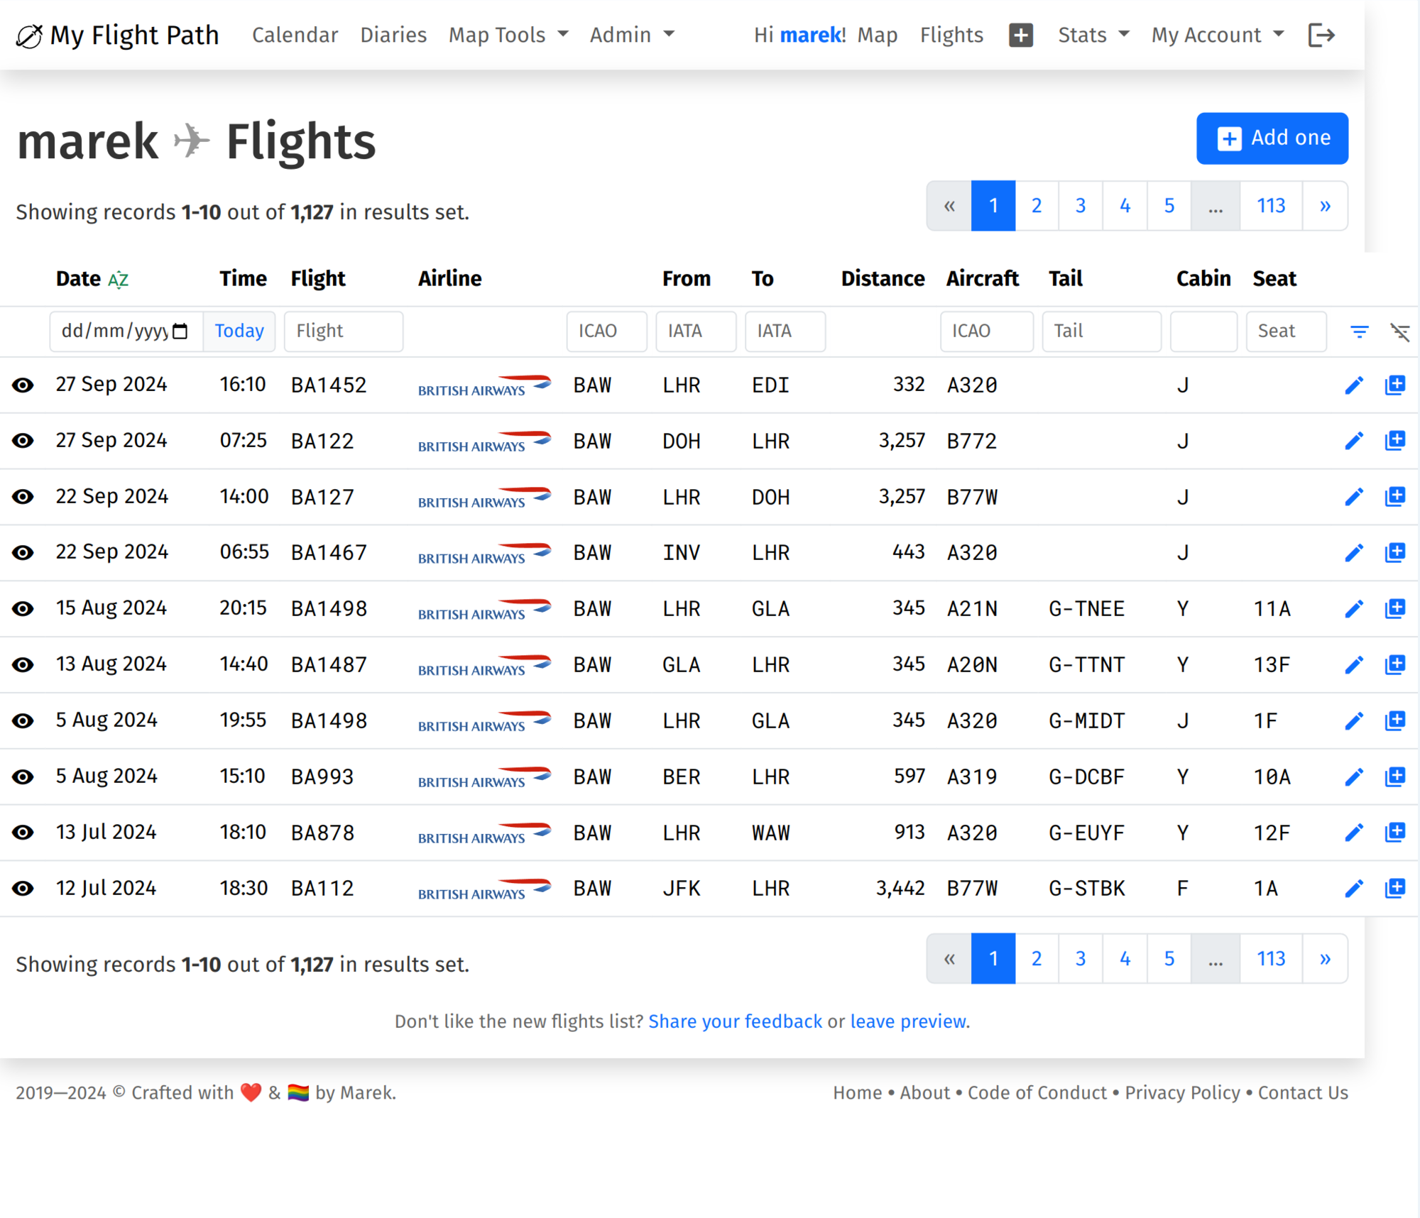Toggle the Date column sort order icon

[x=118, y=280]
